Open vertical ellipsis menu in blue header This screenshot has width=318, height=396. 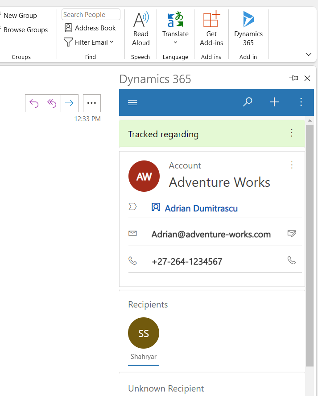pos(301,102)
